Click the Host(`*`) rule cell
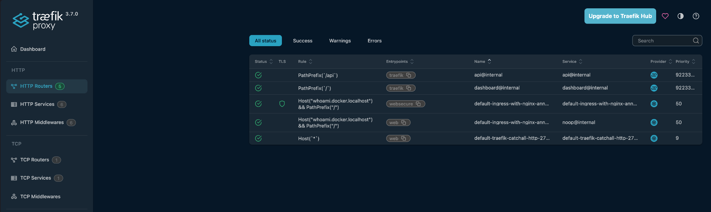The height and width of the screenshot is (212, 711). [x=309, y=138]
